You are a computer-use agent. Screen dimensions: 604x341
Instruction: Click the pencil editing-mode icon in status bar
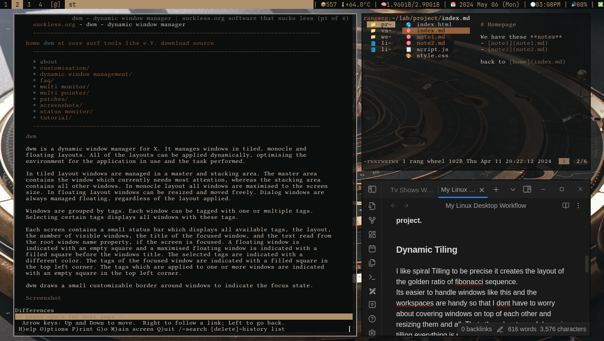coord(500,329)
